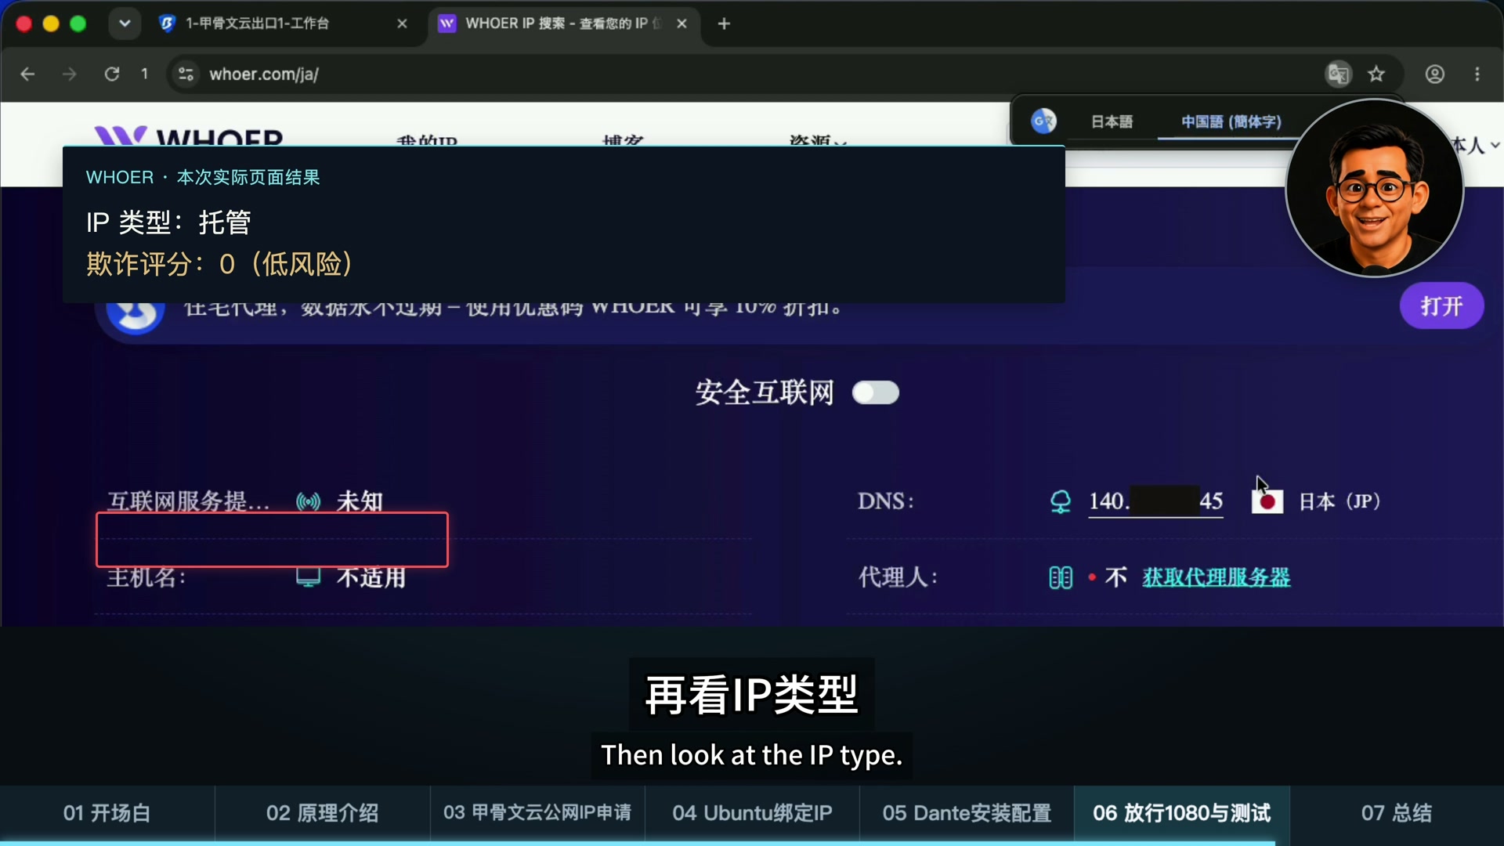
Task: Expand the tab search dropdown arrow
Action: point(124,23)
